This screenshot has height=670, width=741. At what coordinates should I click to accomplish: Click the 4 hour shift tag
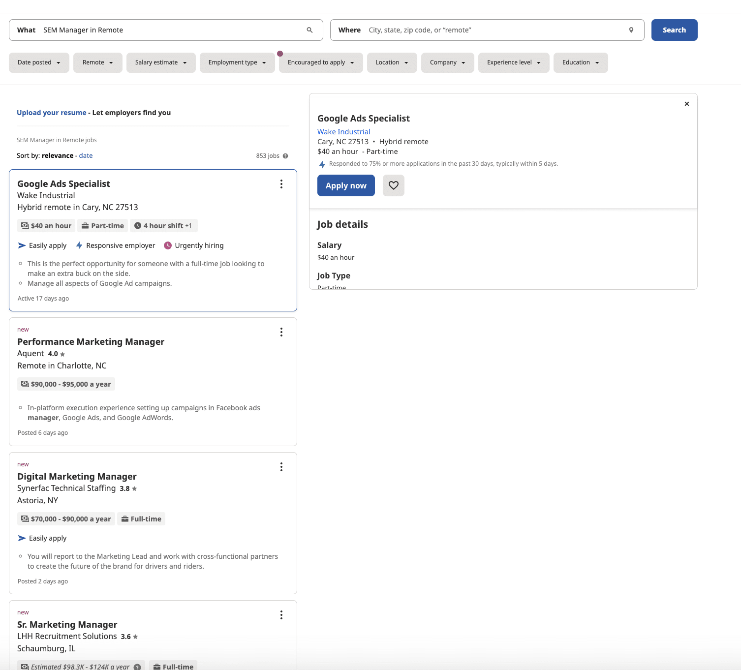click(x=164, y=226)
